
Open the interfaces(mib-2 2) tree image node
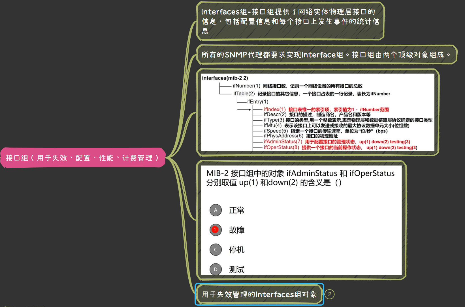tap(317, 112)
